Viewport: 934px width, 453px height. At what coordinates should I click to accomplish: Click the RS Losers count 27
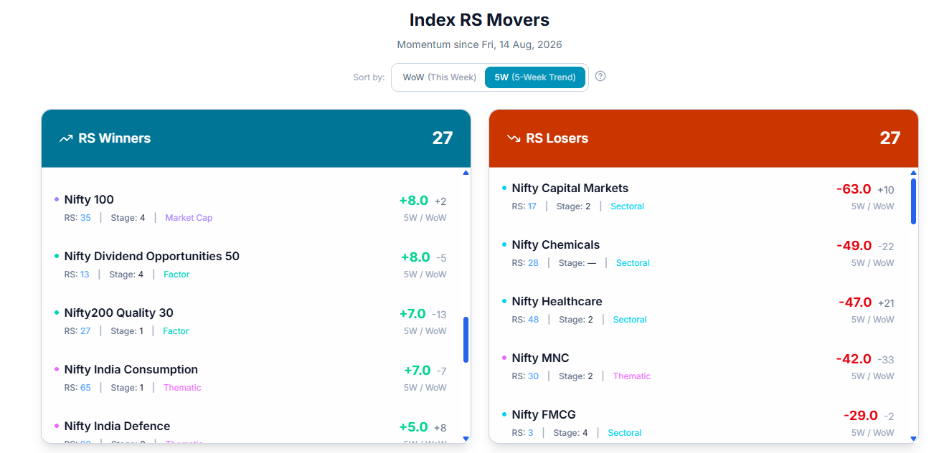coord(890,138)
